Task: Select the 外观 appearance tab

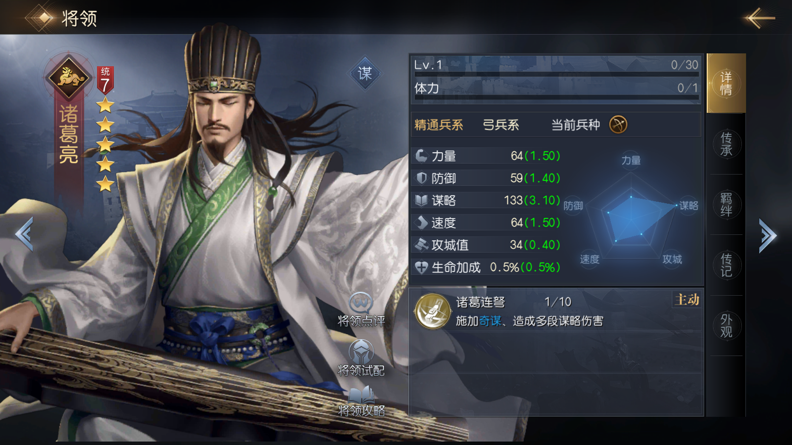Action: 726,325
